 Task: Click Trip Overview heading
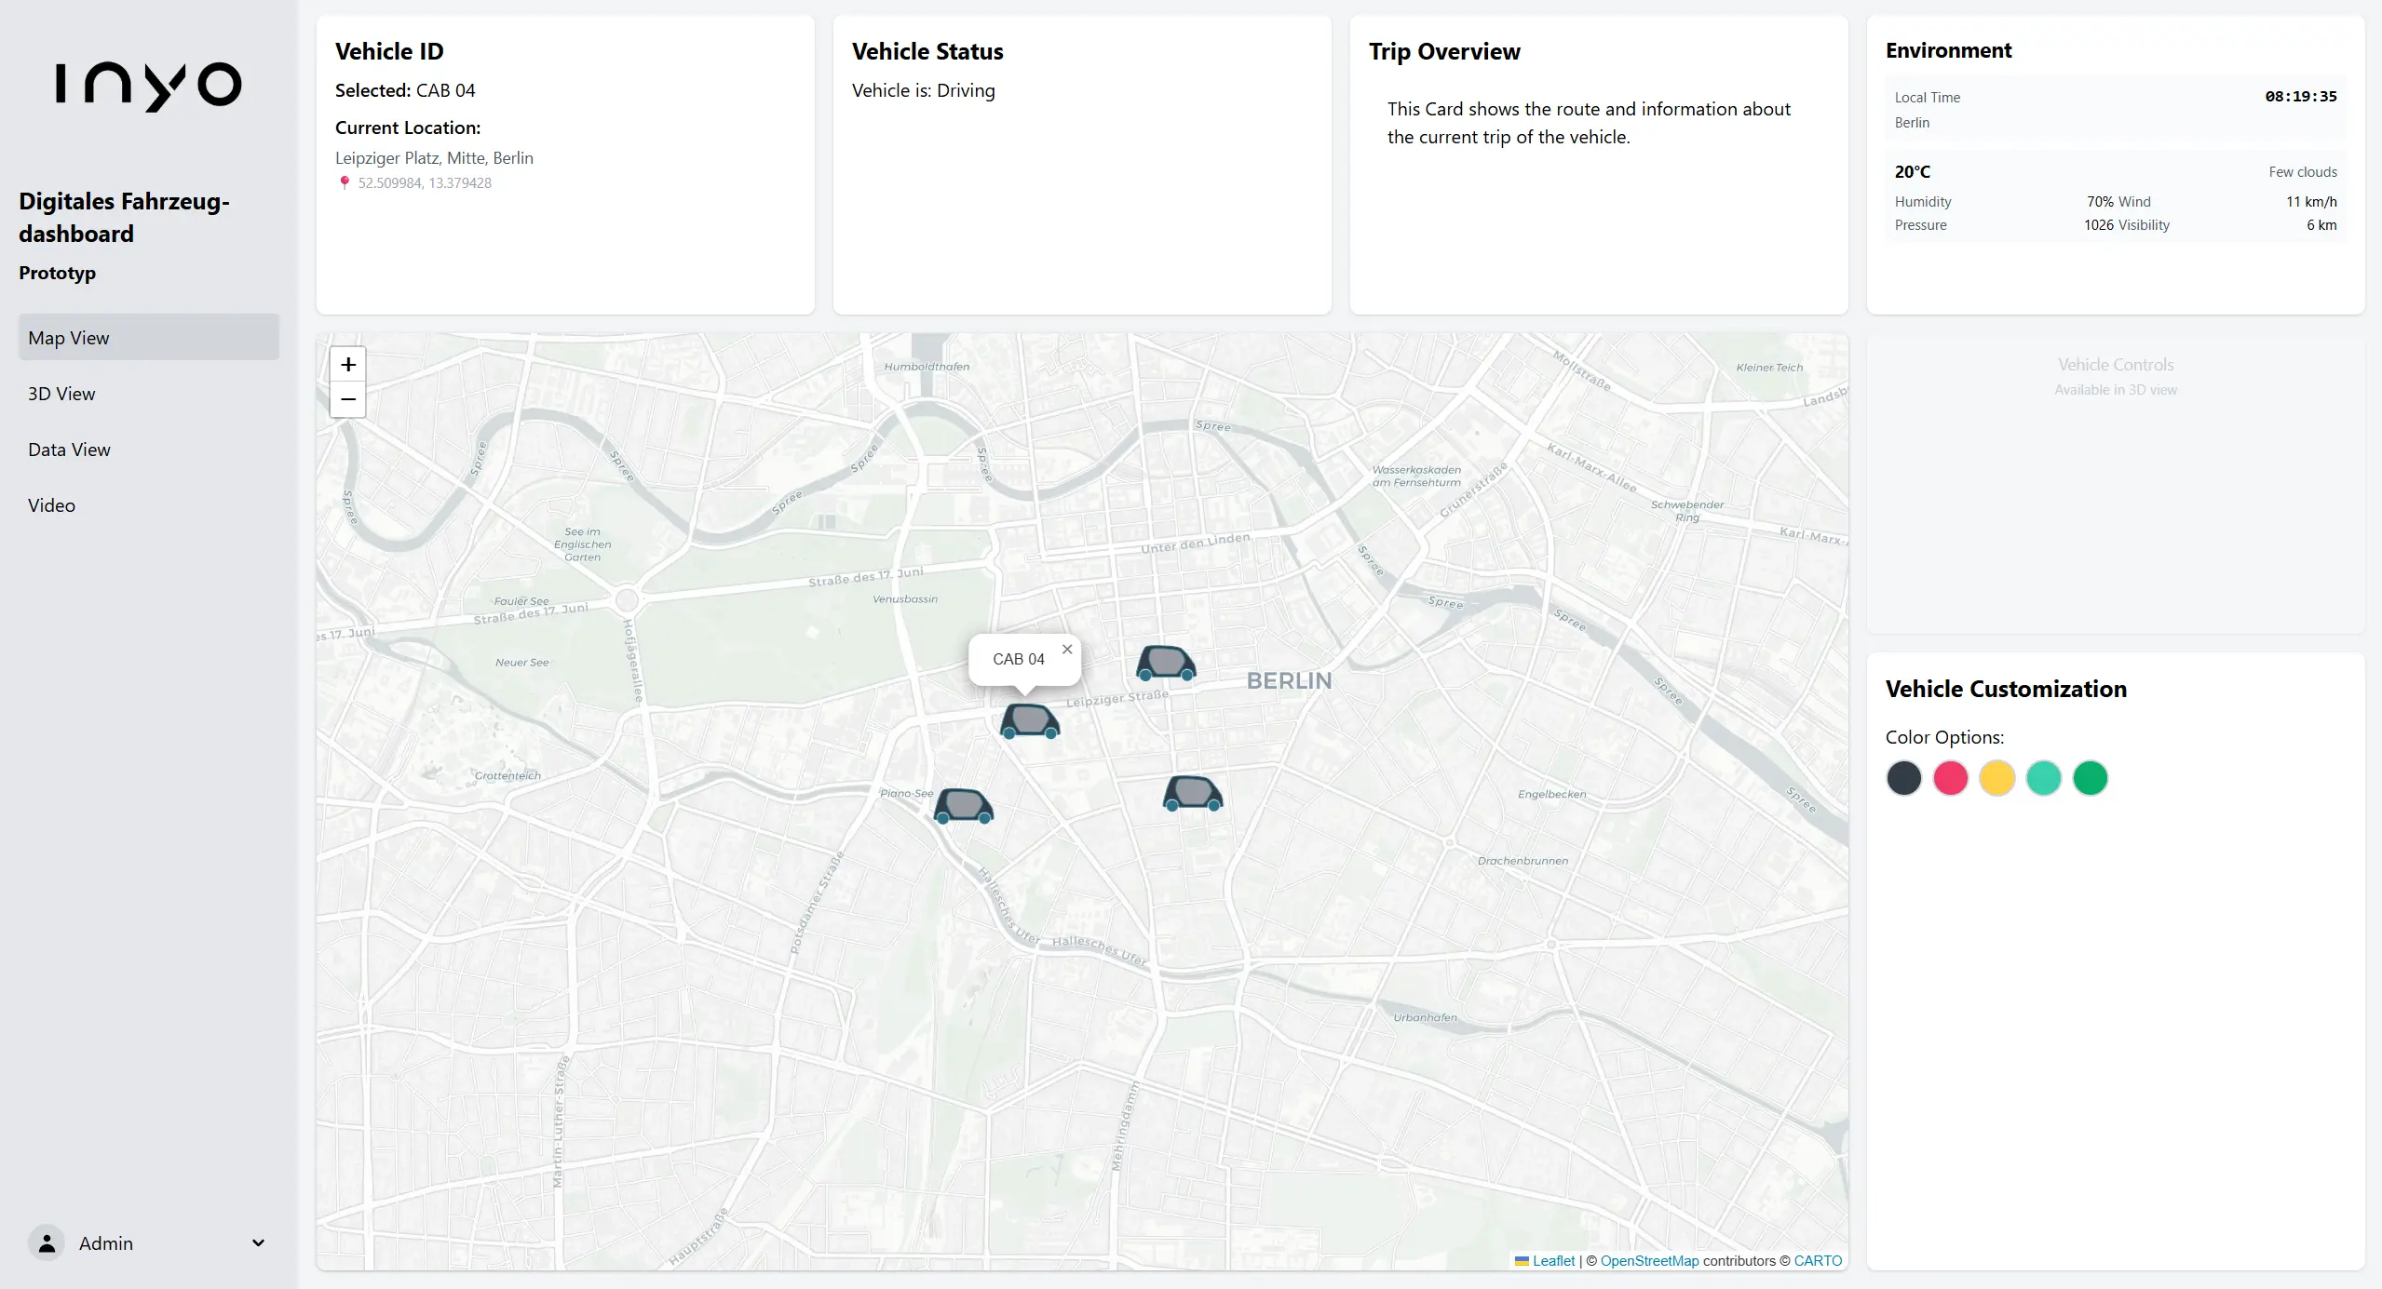pos(1444,52)
